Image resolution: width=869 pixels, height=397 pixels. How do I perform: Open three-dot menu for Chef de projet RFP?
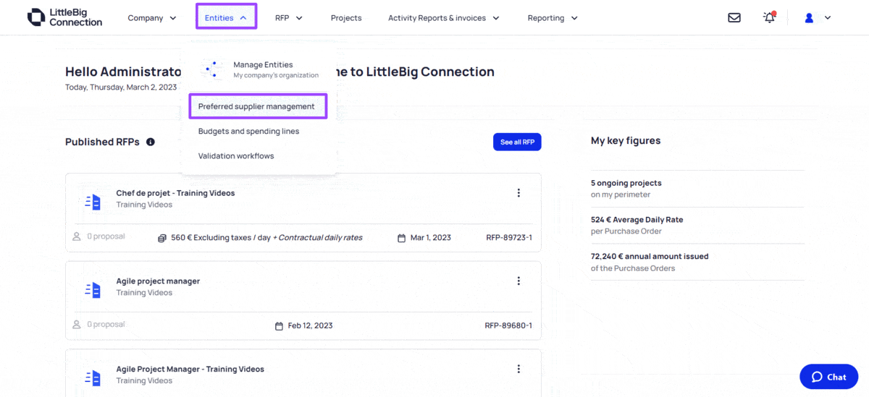pos(519,193)
